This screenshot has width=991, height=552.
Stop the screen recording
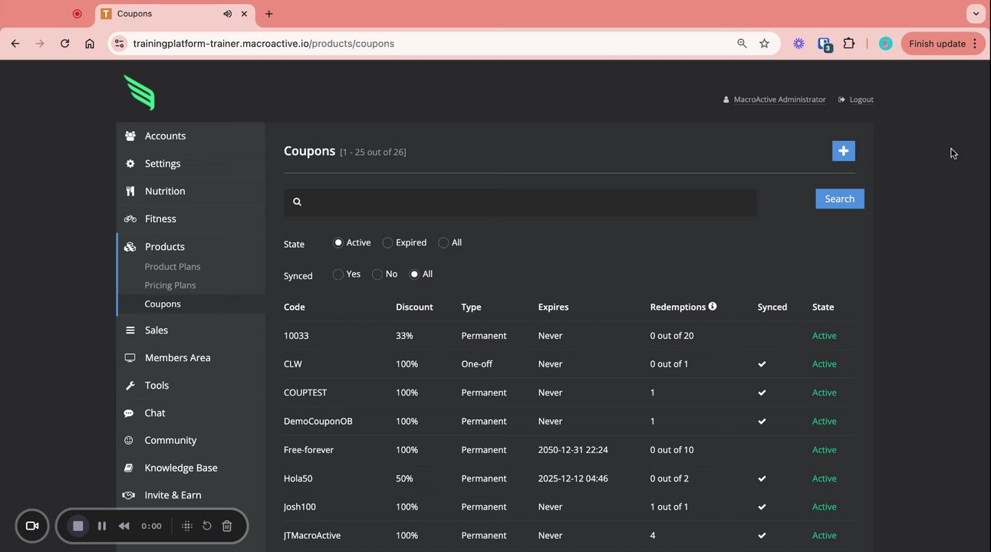(x=77, y=526)
